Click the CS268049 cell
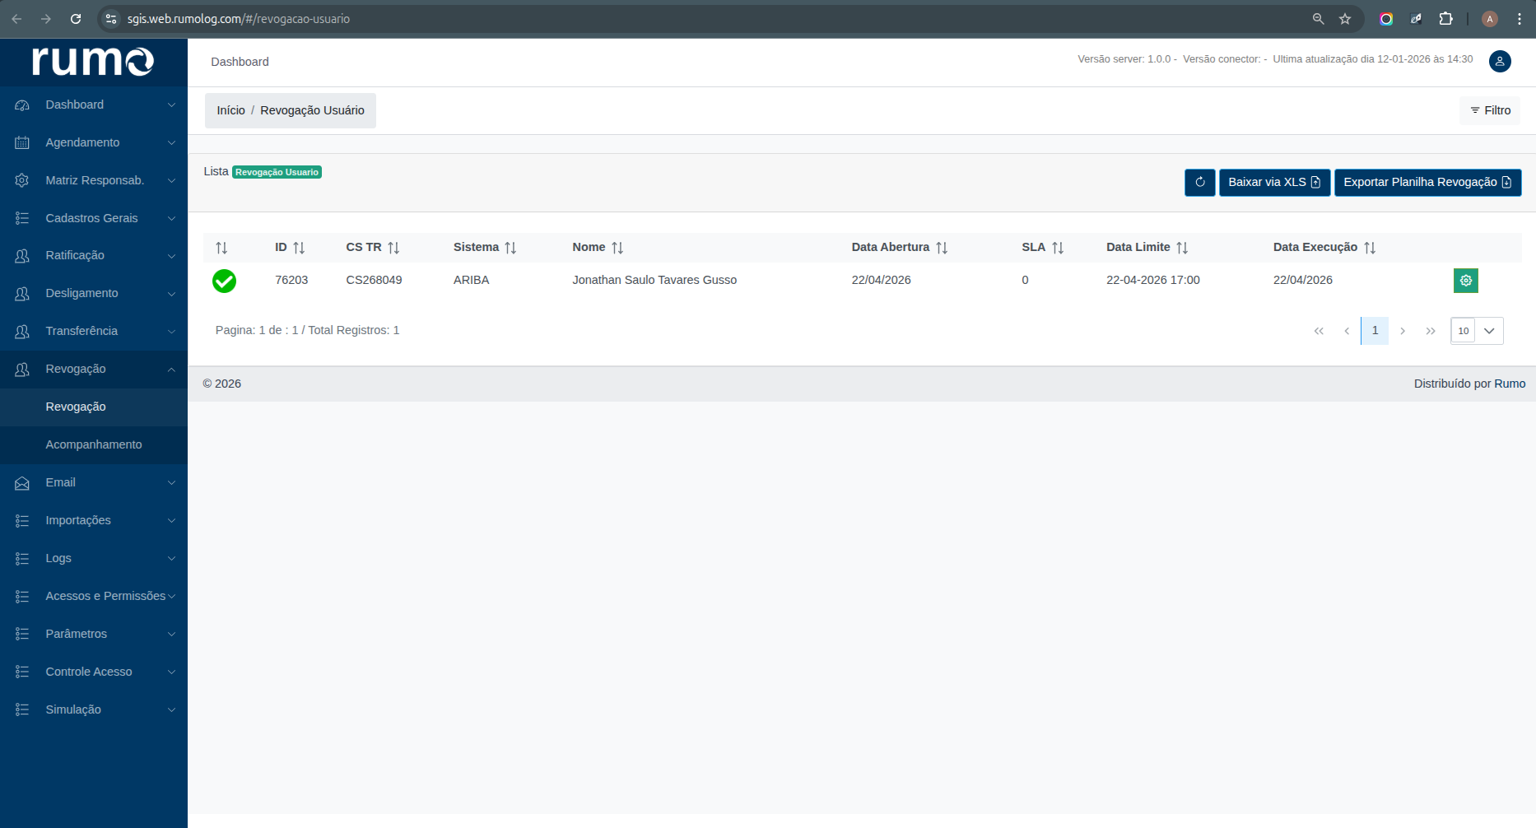 [x=374, y=281]
